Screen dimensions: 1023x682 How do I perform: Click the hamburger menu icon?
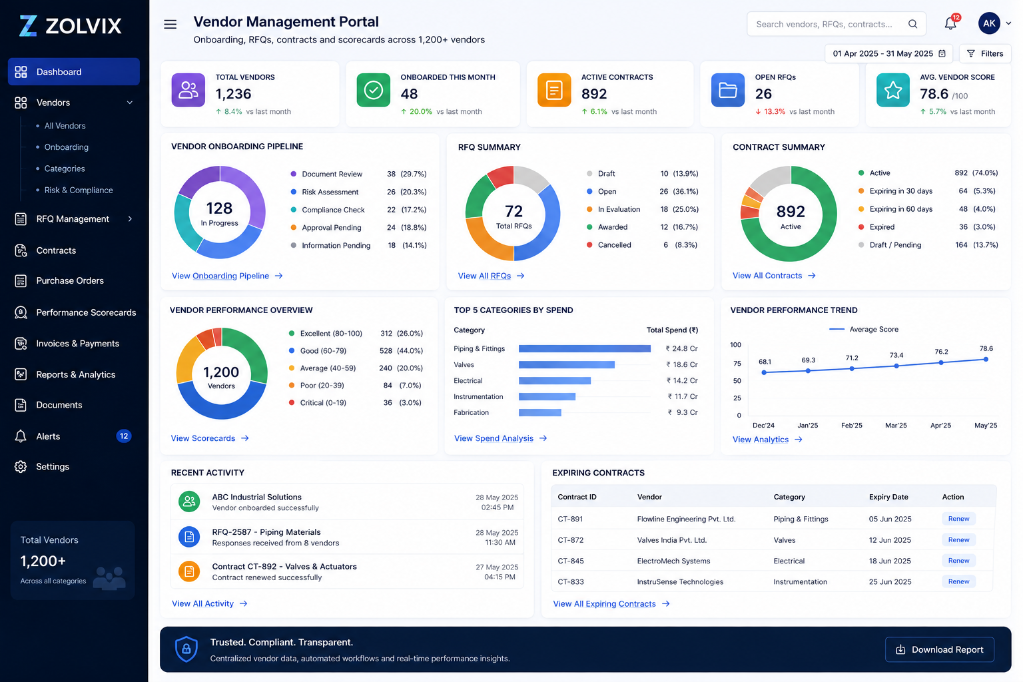click(x=170, y=24)
